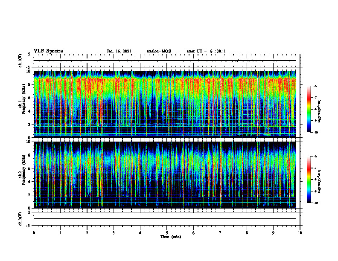Click time axis tick label "9"
This screenshot has width=338, height=261.
point(273,233)
